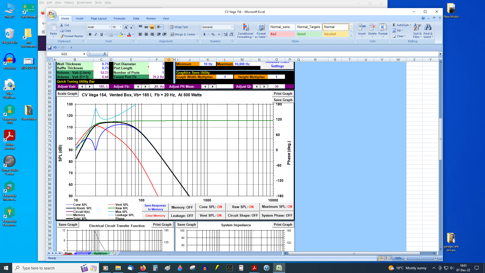
Task: Click the Decrease Decimal icon
Action: (231, 34)
